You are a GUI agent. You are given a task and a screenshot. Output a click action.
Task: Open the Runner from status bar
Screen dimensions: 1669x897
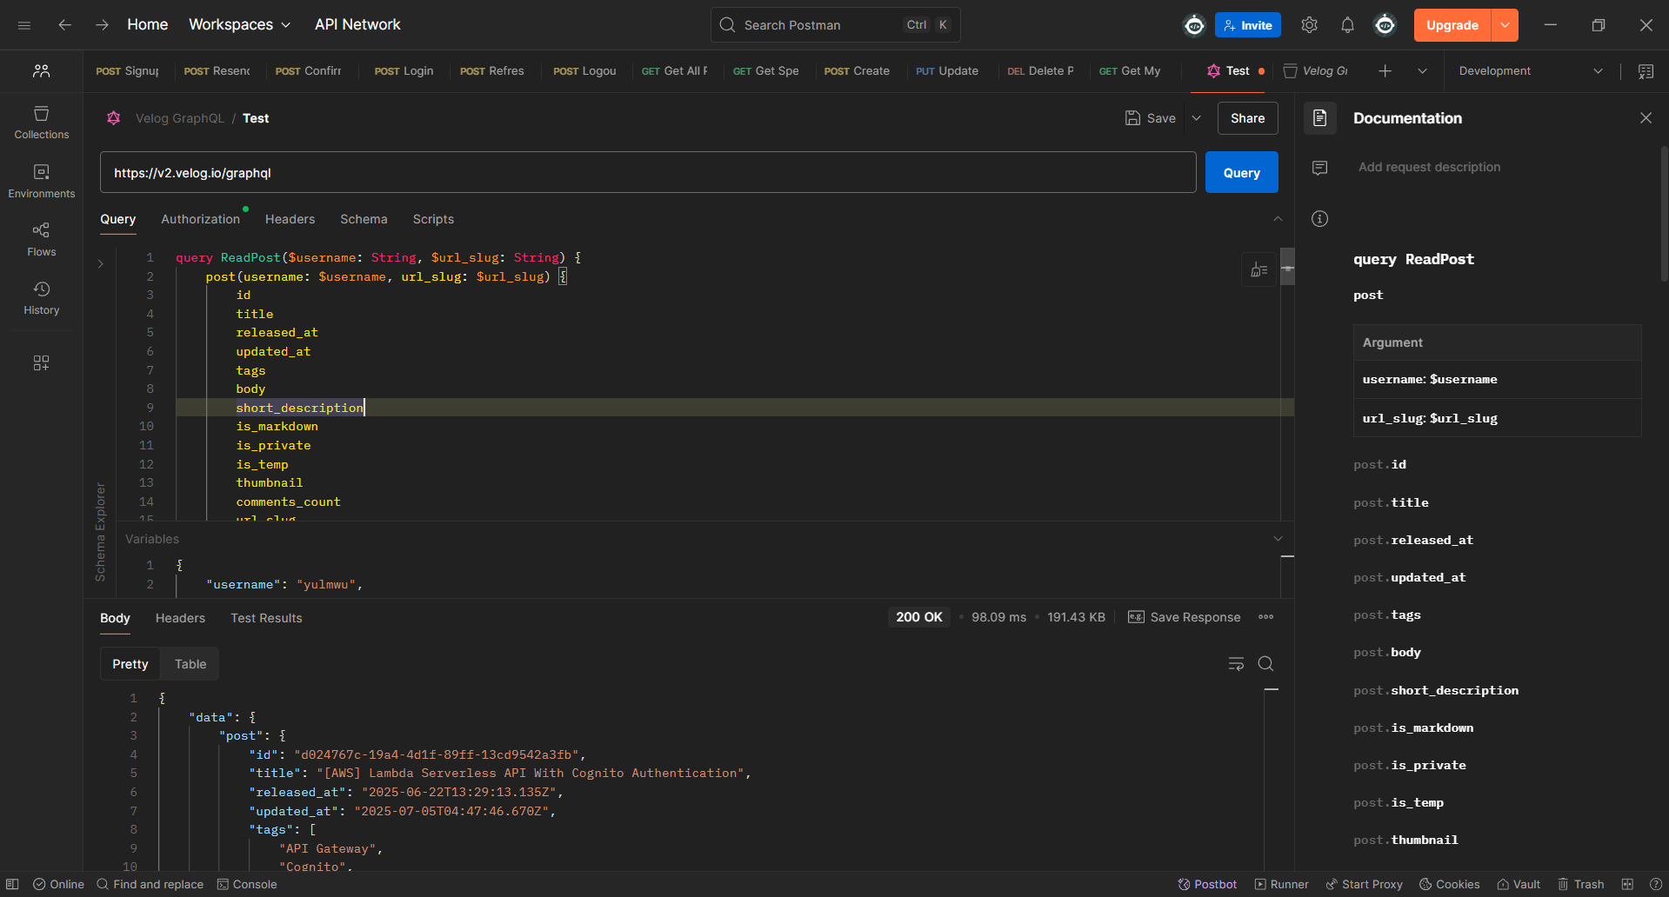pos(1281,884)
